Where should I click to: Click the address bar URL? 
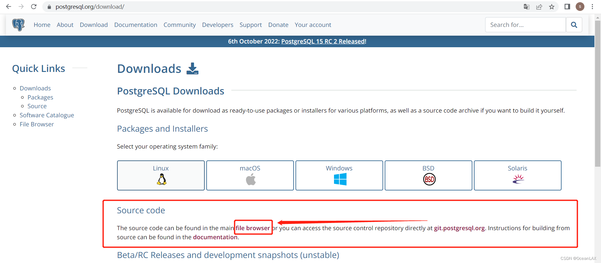90,7
